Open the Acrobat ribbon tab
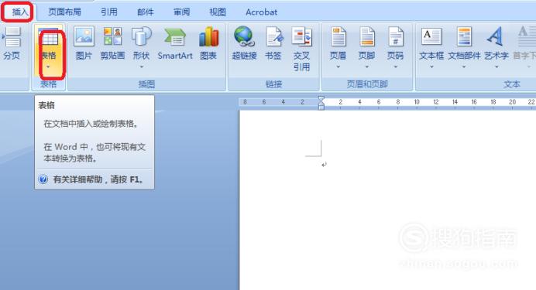Image resolution: width=536 pixels, height=290 pixels. click(261, 12)
